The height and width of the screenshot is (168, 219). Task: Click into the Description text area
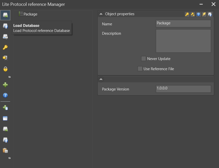point(183,41)
